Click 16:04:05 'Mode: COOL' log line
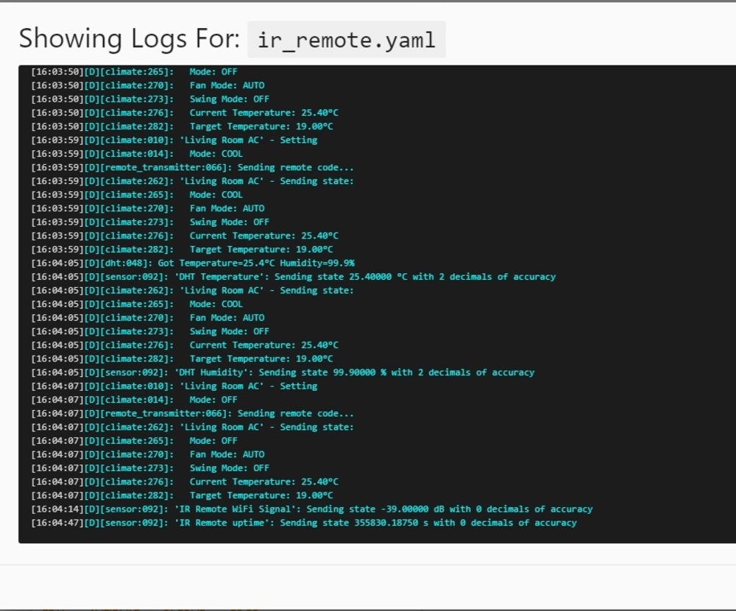Image resolution: width=736 pixels, height=611 pixels. (x=137, y=304)
